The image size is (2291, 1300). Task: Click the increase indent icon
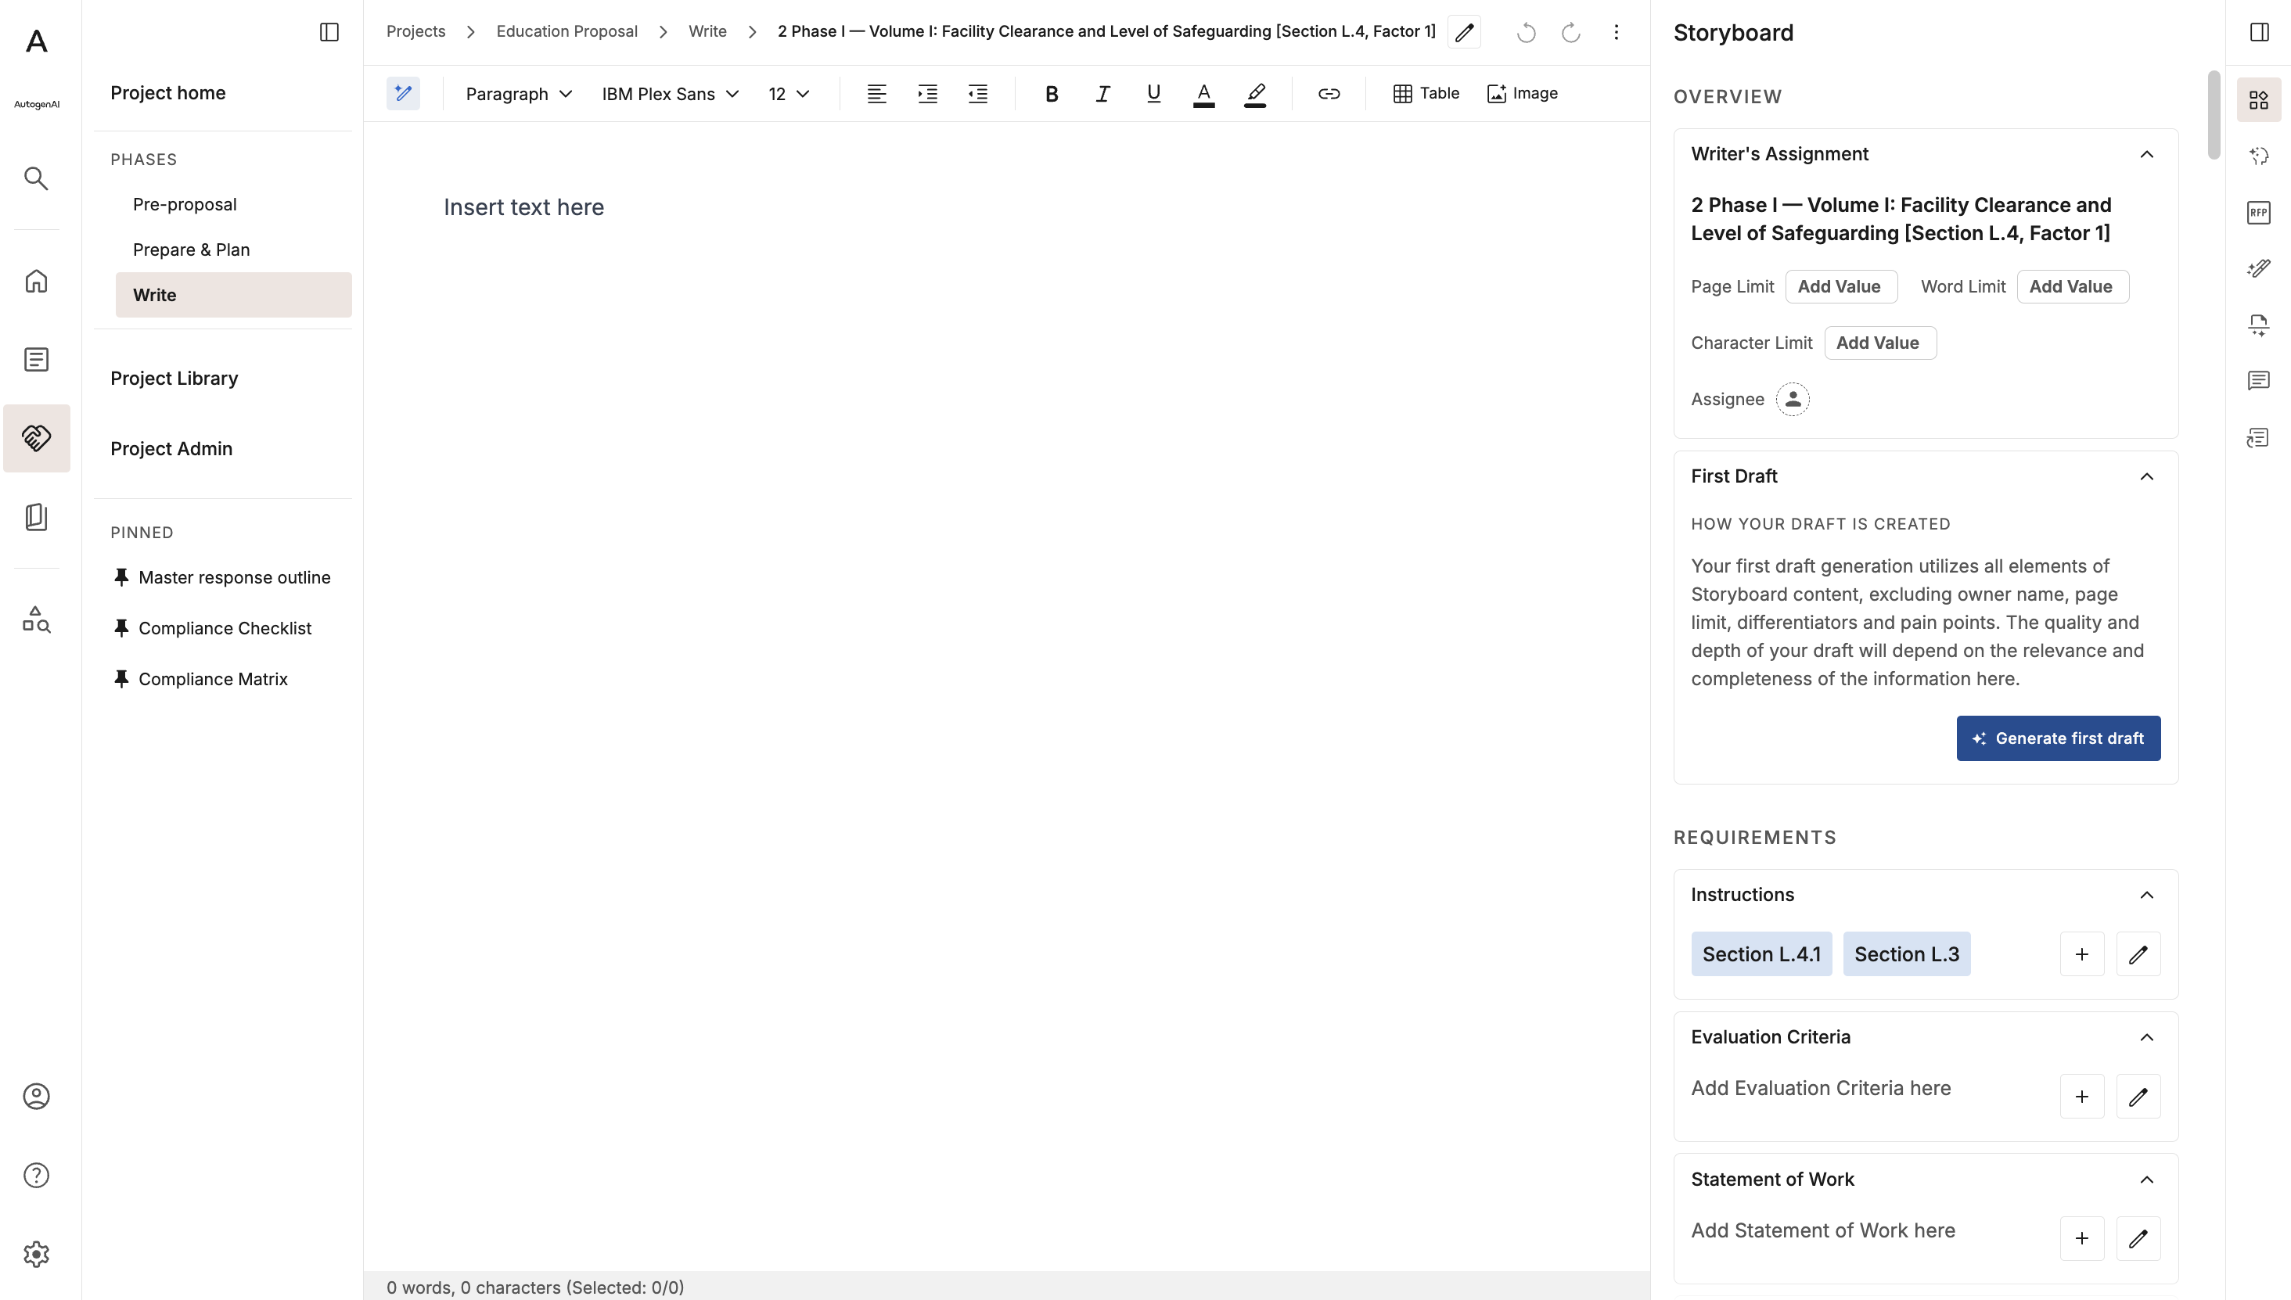pos(927,94)
